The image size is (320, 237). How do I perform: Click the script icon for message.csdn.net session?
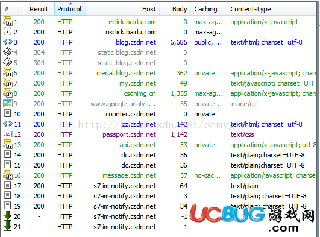(x=8, y=175)
